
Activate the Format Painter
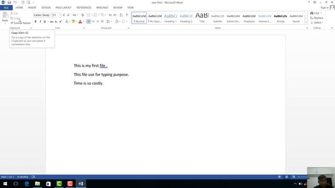[x=20, y=23]
